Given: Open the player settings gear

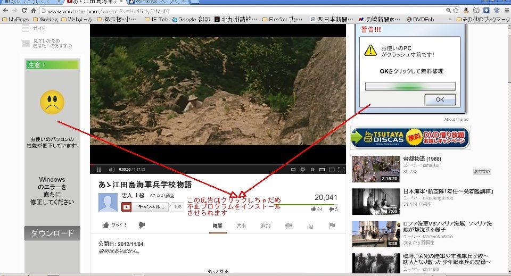Looking at the screenshot, I should click(x=303, y=170).
